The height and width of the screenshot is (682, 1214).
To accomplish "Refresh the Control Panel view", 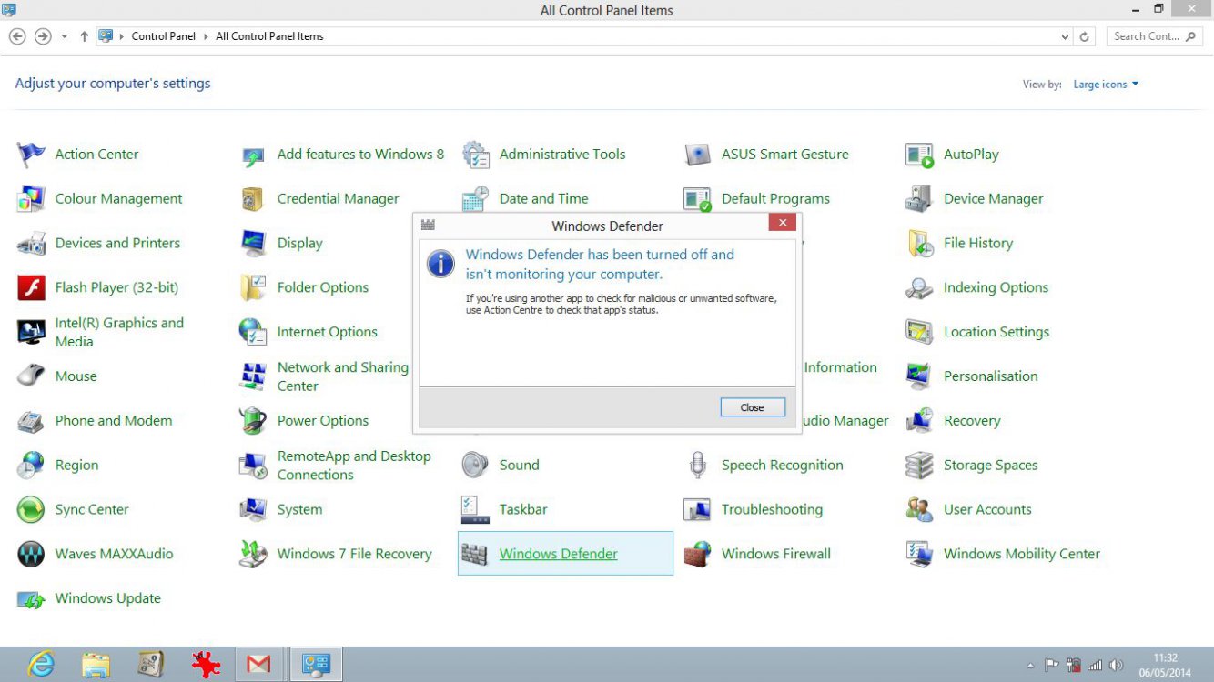I will 1084,36.
